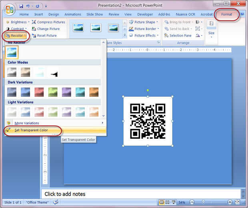Screen dimensions: 248x208
Task: Open the Picture Border dropdown
Action: pos(144,29)
